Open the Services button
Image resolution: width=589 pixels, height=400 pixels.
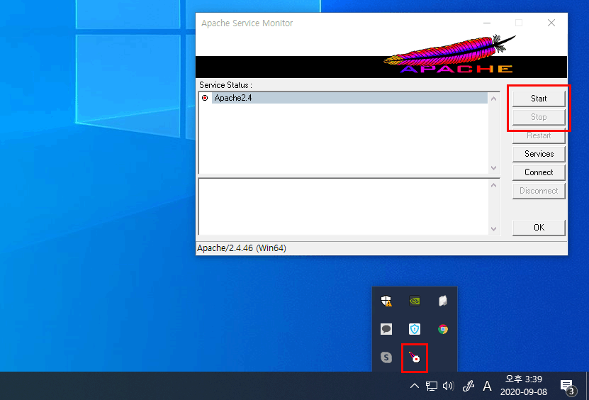coord(539,154)
